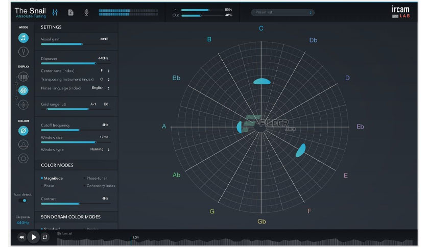
Task: Click the SETTINGS section header
Action: (x=51, y=27)
